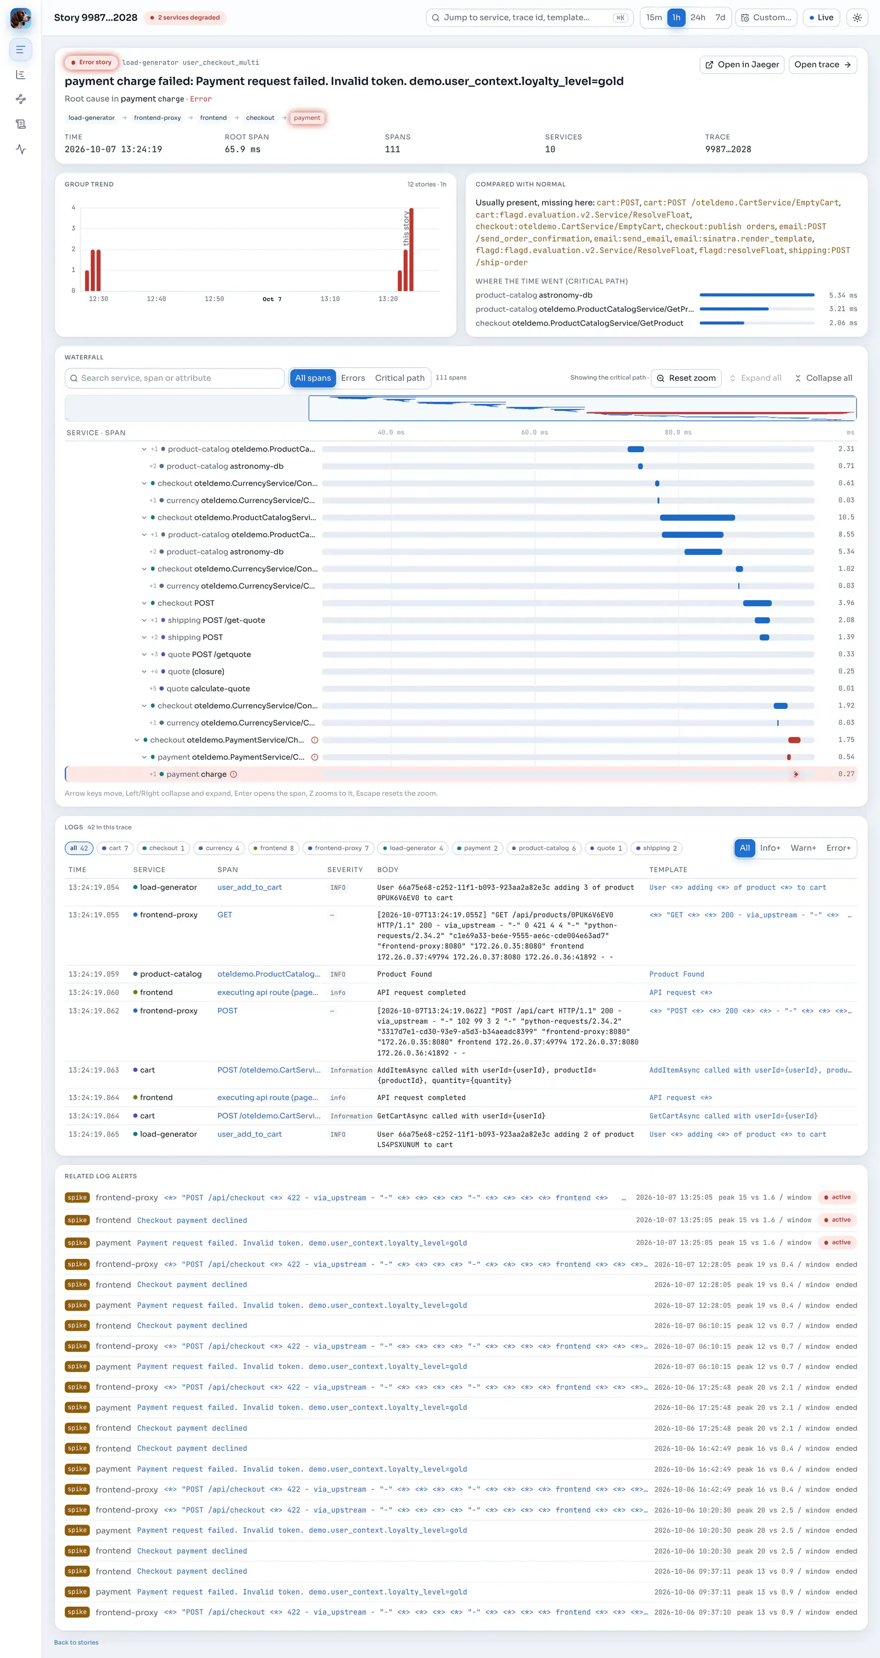Toggle Live mode
Screen dimensions: 880x1658
(821, 18)
